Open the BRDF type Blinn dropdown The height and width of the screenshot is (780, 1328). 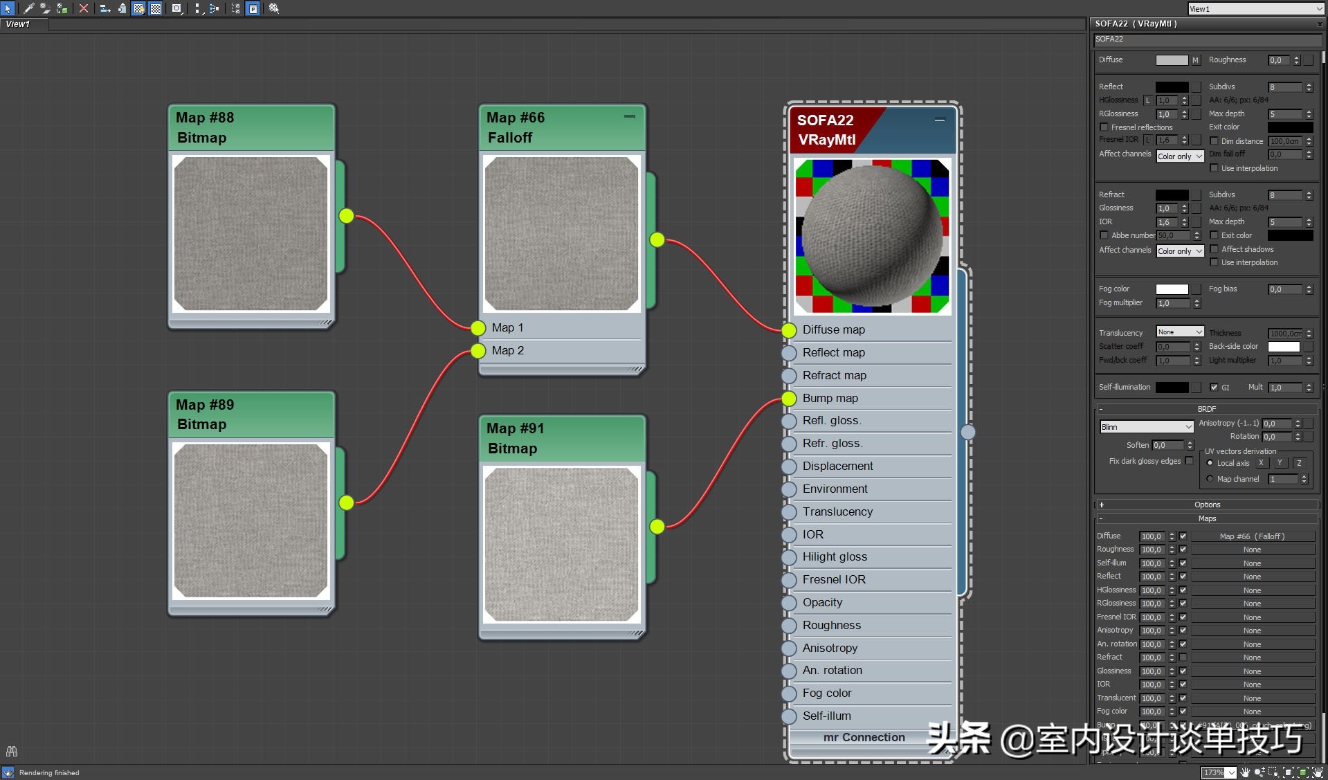[1146, 427]
